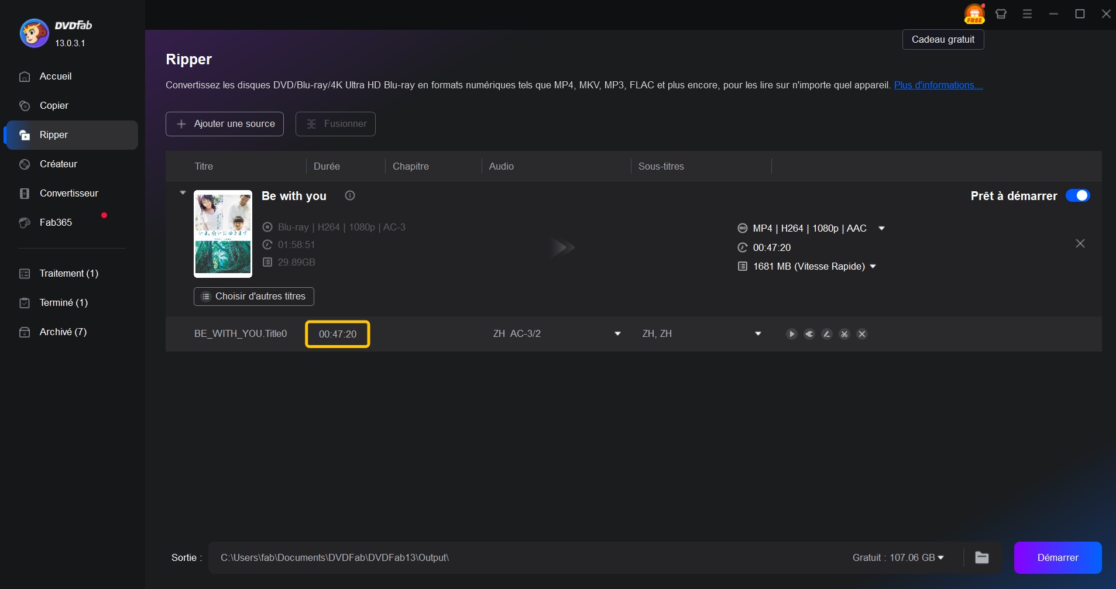Remove the Be with you source task
Viewport: 1116px width, 589px height.
pos(1080,243)
